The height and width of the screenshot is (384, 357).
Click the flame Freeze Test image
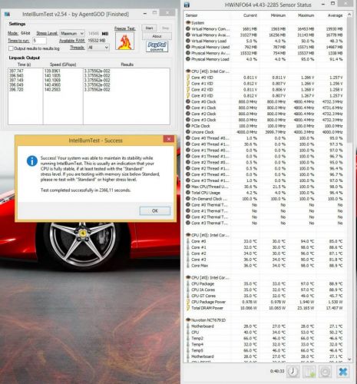coord(124,41)
